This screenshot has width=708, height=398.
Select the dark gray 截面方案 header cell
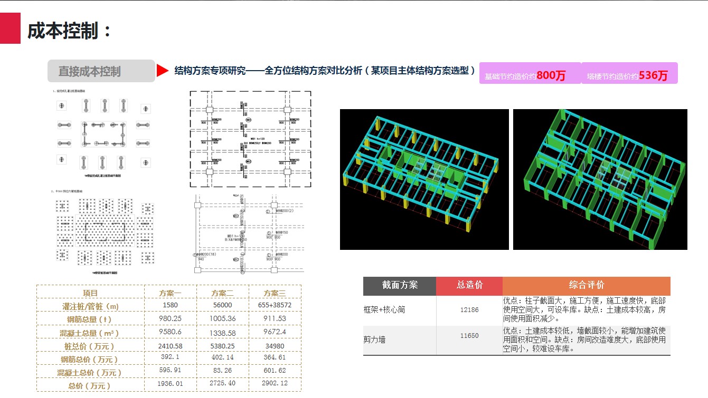point(400,285)
